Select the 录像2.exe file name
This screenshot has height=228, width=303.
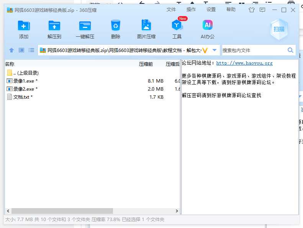pos(24,89)
